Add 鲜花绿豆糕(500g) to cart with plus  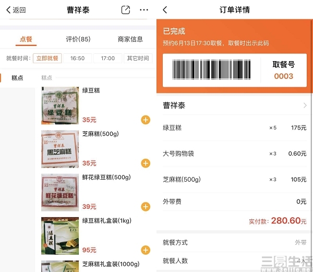146,207
